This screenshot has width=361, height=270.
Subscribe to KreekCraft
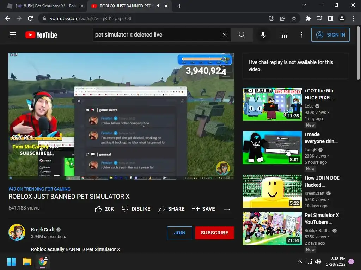point(215,233)
